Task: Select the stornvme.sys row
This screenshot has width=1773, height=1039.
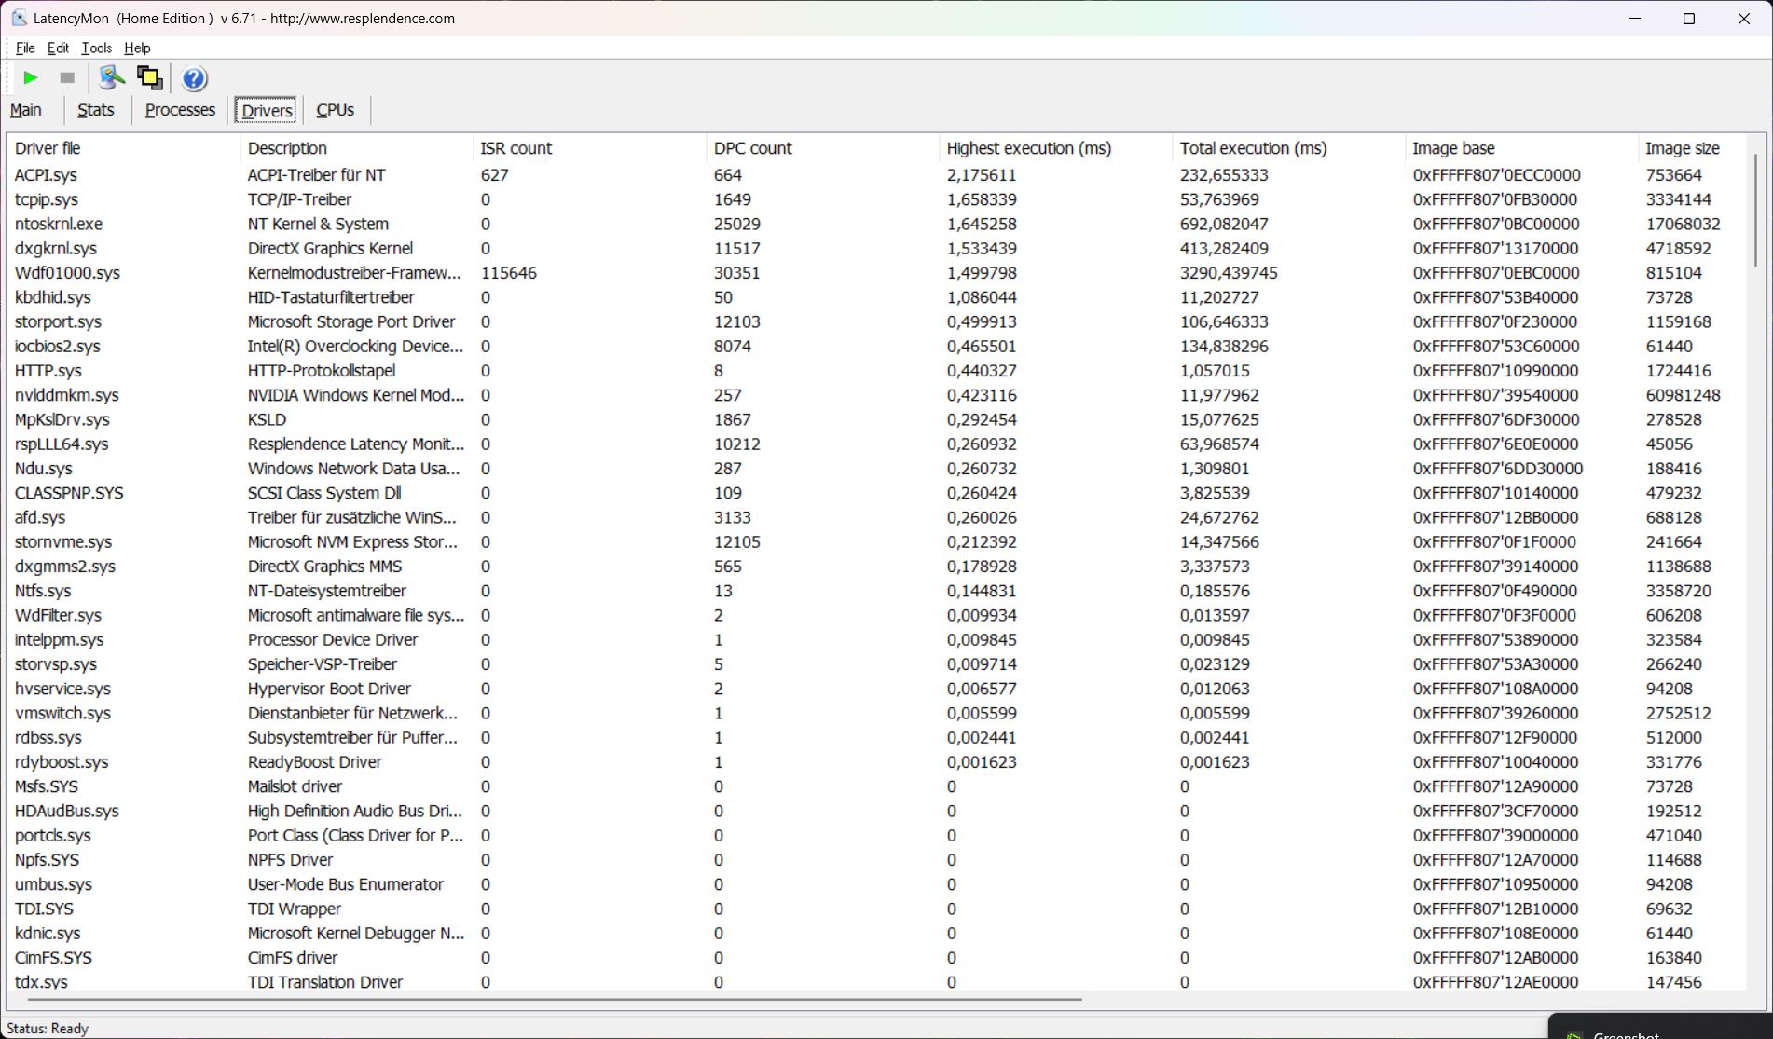Action: coord(876,542)
